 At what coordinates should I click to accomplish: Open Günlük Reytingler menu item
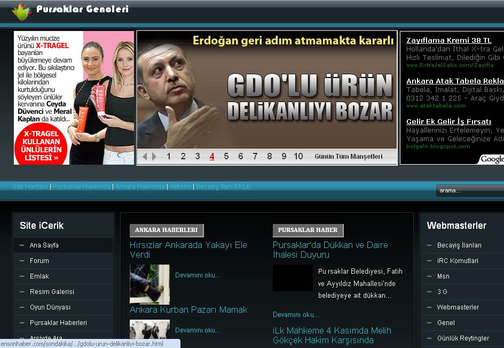click(x=463, y=338)
